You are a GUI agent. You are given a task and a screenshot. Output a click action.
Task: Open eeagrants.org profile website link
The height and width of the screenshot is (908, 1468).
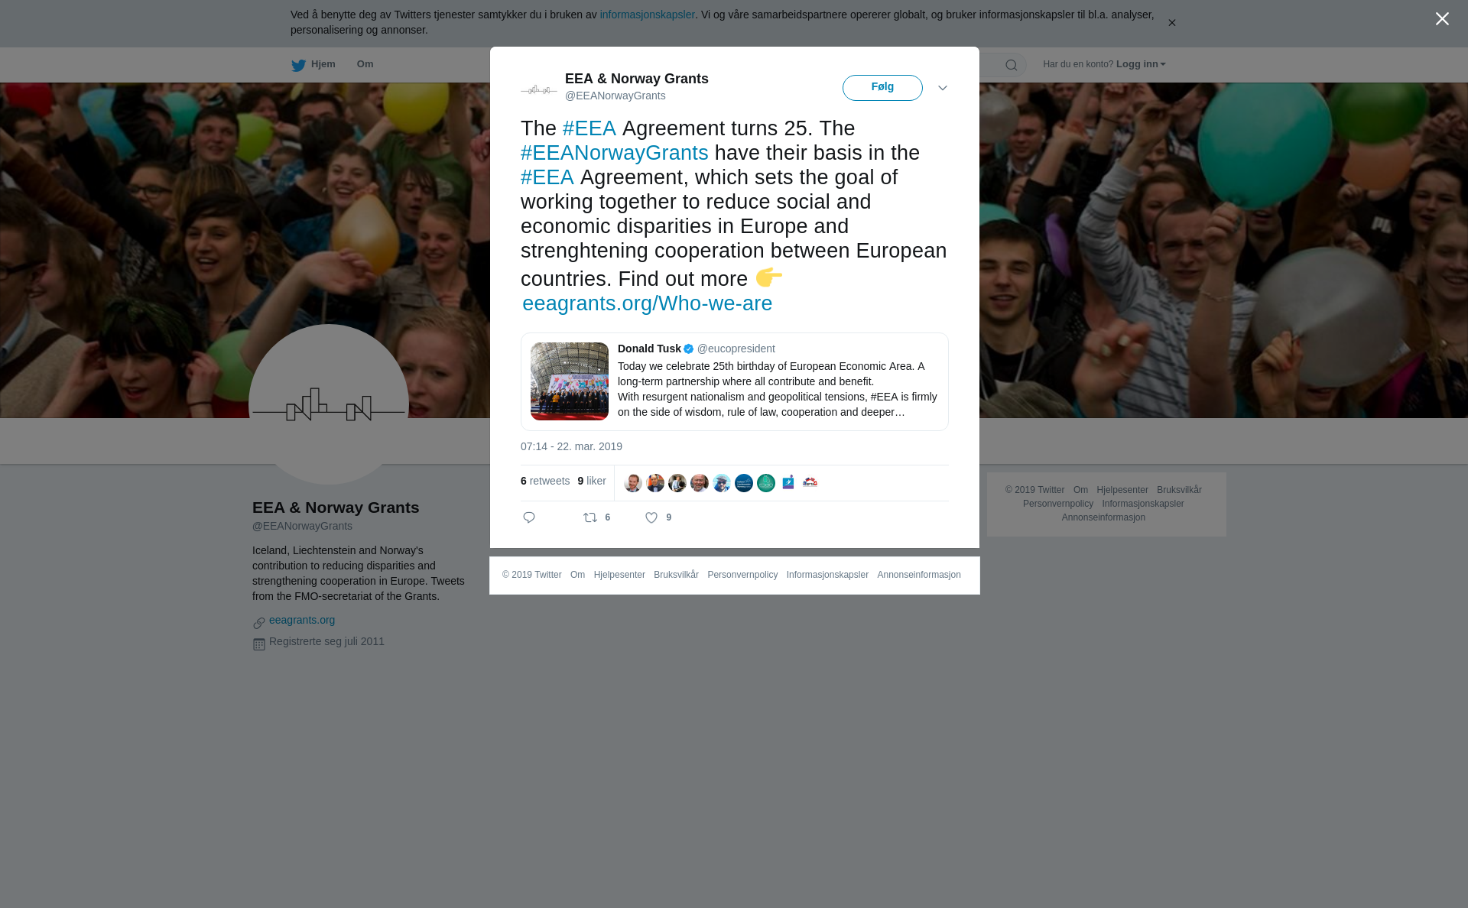pyautogui.click(x=302, y=620)
